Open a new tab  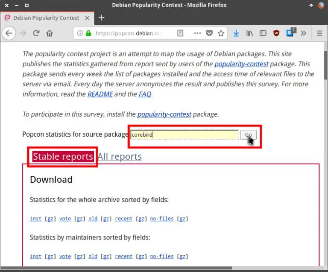(x=102, y=18)
